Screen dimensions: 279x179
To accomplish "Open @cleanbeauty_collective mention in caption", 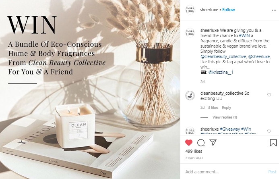I will click(223, 56).
